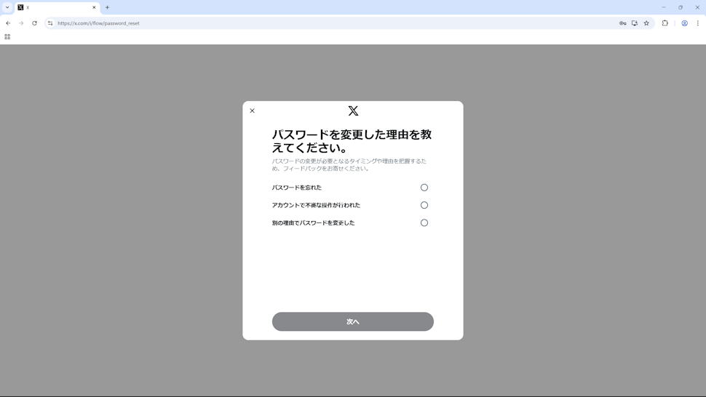The image size is (706, 397).
Task: Select アカウントで不審な操作が行われた radio option
Action: click(424, 205)
